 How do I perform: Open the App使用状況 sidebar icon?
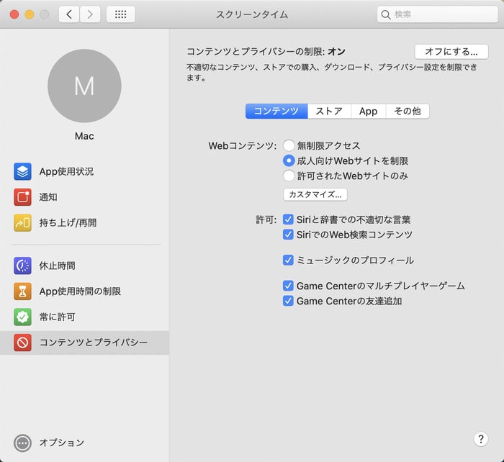coord(22,171)
